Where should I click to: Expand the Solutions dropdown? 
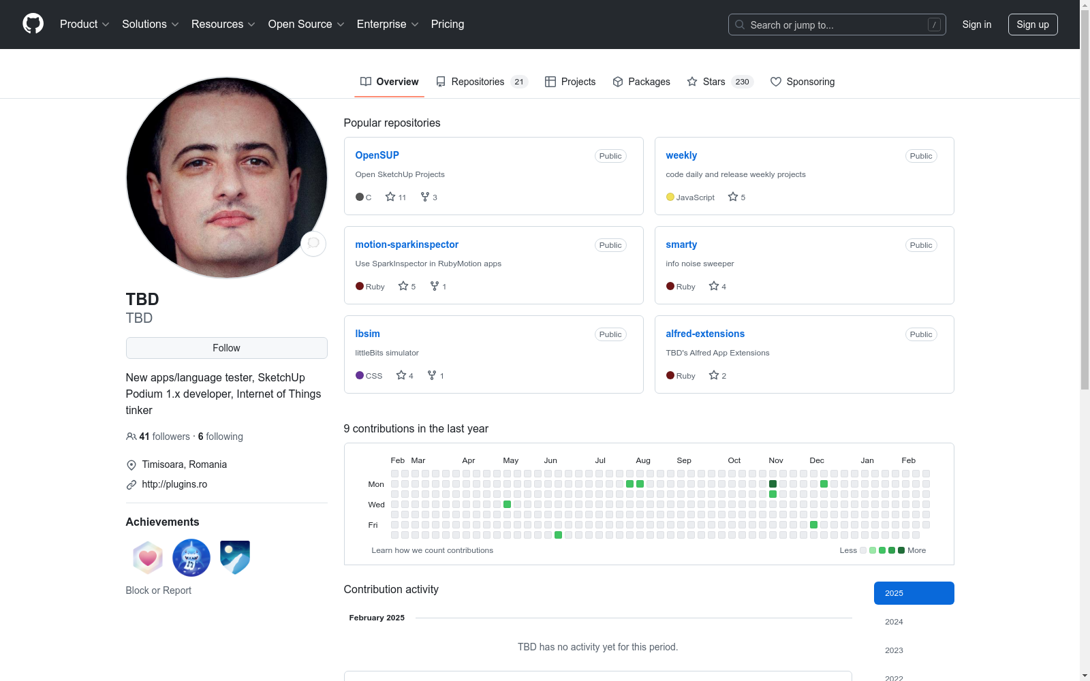[151, 25]
